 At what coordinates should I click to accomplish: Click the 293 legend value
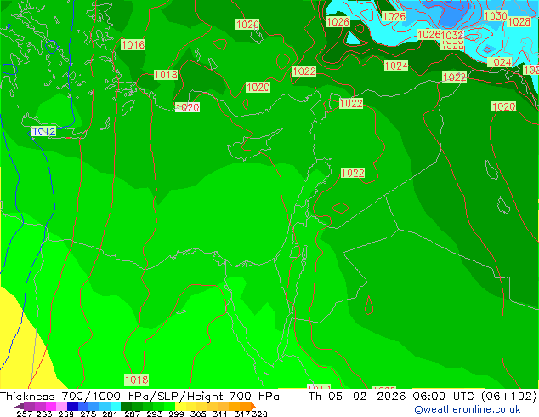[x=155, y=414]
